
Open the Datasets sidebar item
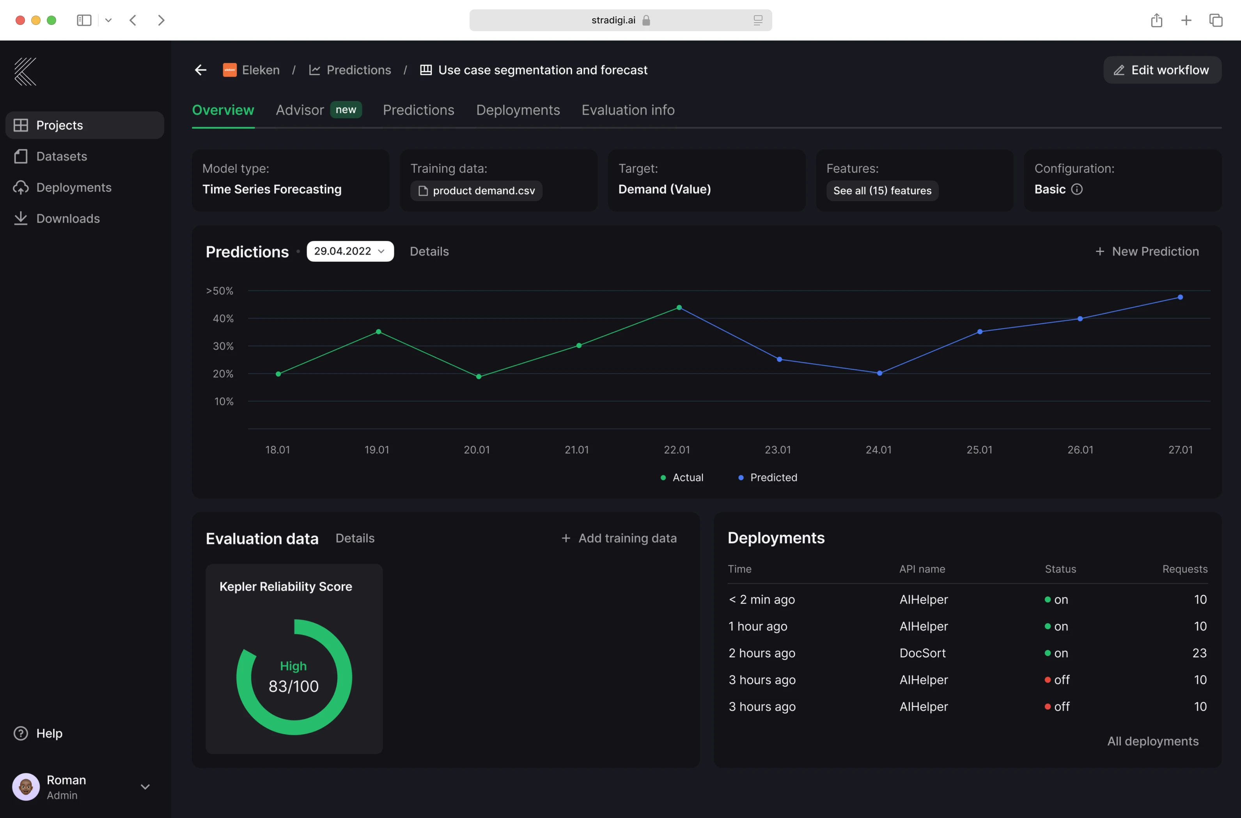tap(61, 156)
